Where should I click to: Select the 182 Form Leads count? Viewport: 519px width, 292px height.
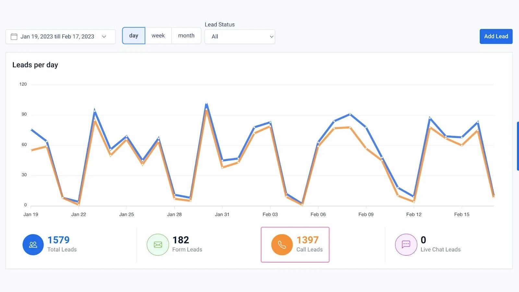click(181, 240)
